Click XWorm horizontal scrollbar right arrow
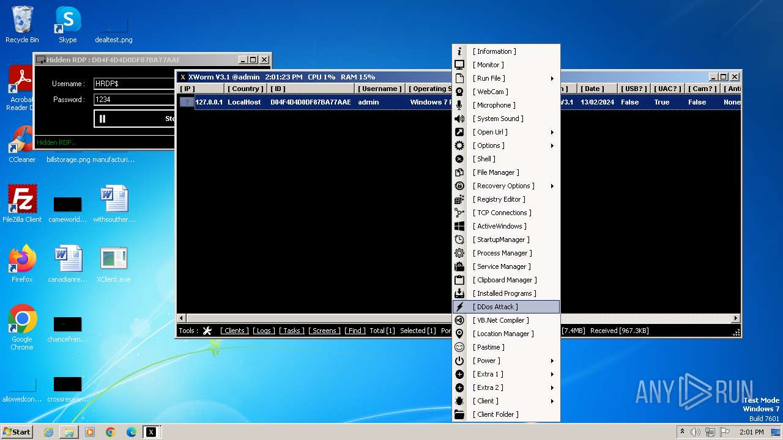Image resolution: width=783 pixels, height=440 pixels. click(x=736, y=318)
